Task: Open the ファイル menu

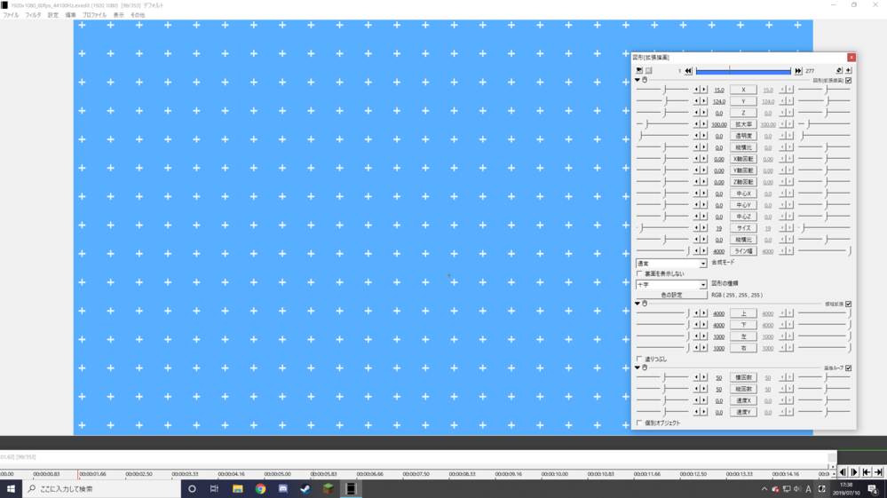Action: click(11, 15)
